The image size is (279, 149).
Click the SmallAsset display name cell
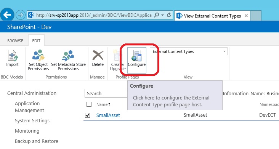point(195,115)
